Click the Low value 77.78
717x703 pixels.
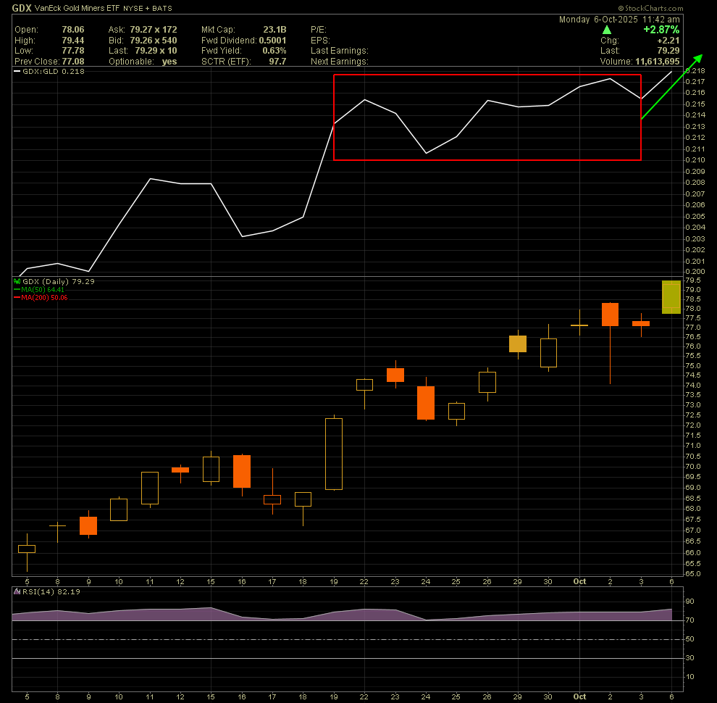[73, 51]
